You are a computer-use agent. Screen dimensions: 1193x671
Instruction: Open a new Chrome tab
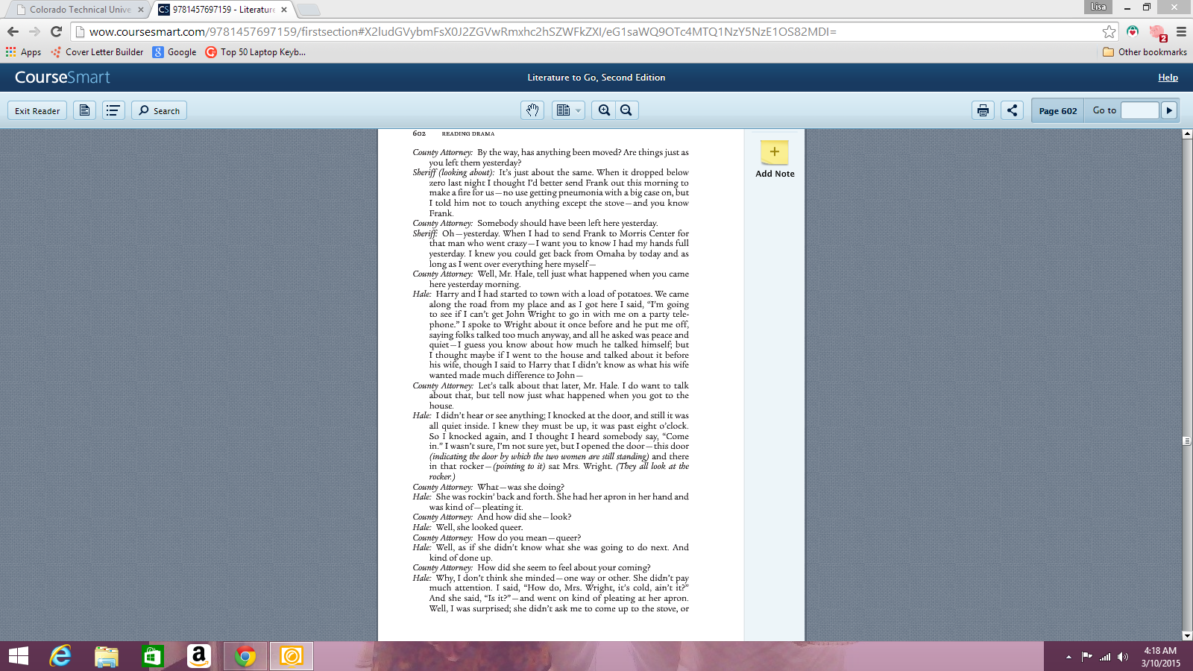(x=308, y=10)
